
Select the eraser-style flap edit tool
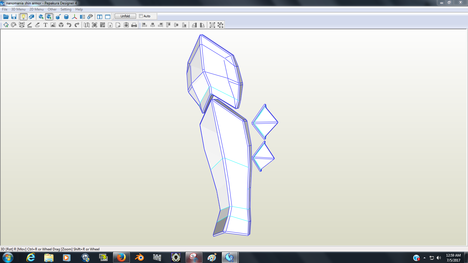tap(37, 25)
